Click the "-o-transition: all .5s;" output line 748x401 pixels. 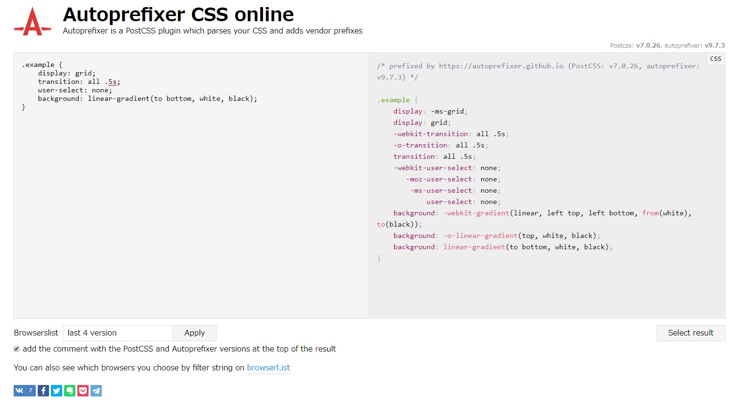(x=441, y=145)
